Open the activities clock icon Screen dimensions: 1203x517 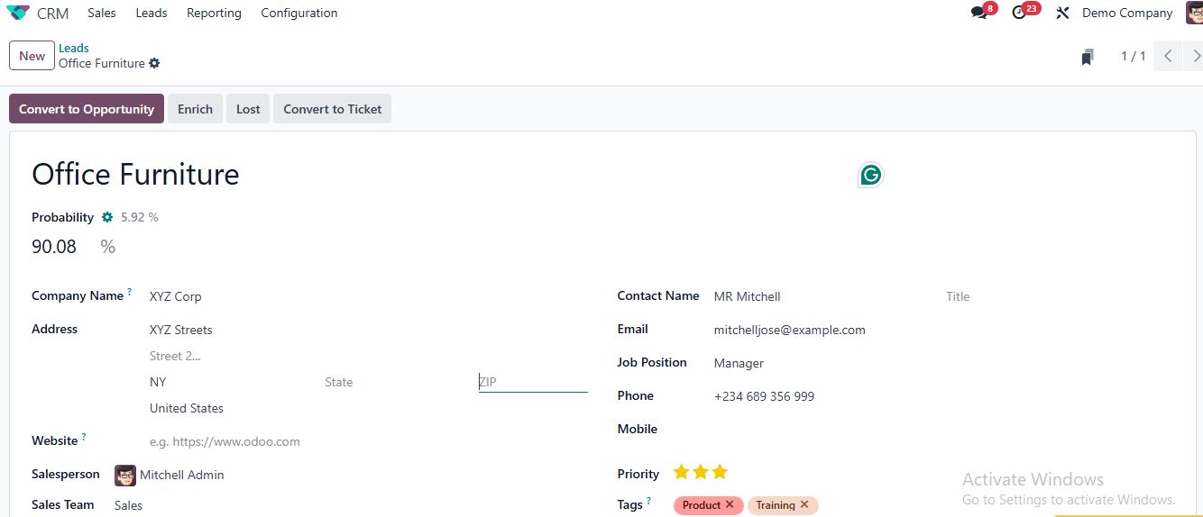tap(1019, 13)
